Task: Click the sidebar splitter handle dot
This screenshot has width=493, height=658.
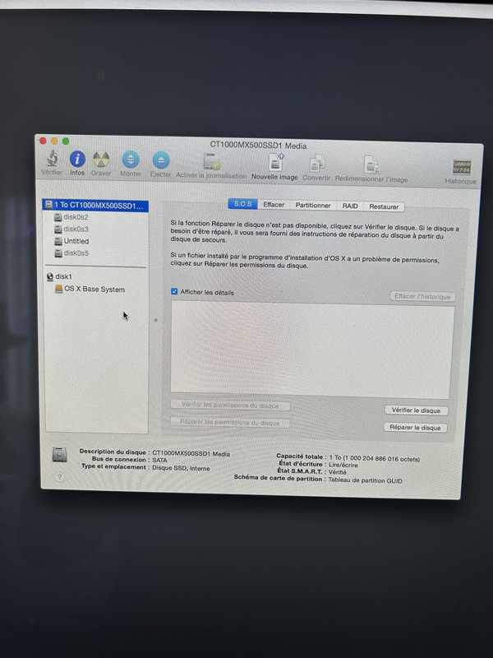Action: (x=156, y=320)
